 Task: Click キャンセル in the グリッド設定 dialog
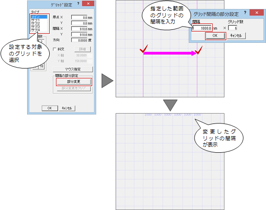point(67,108)
